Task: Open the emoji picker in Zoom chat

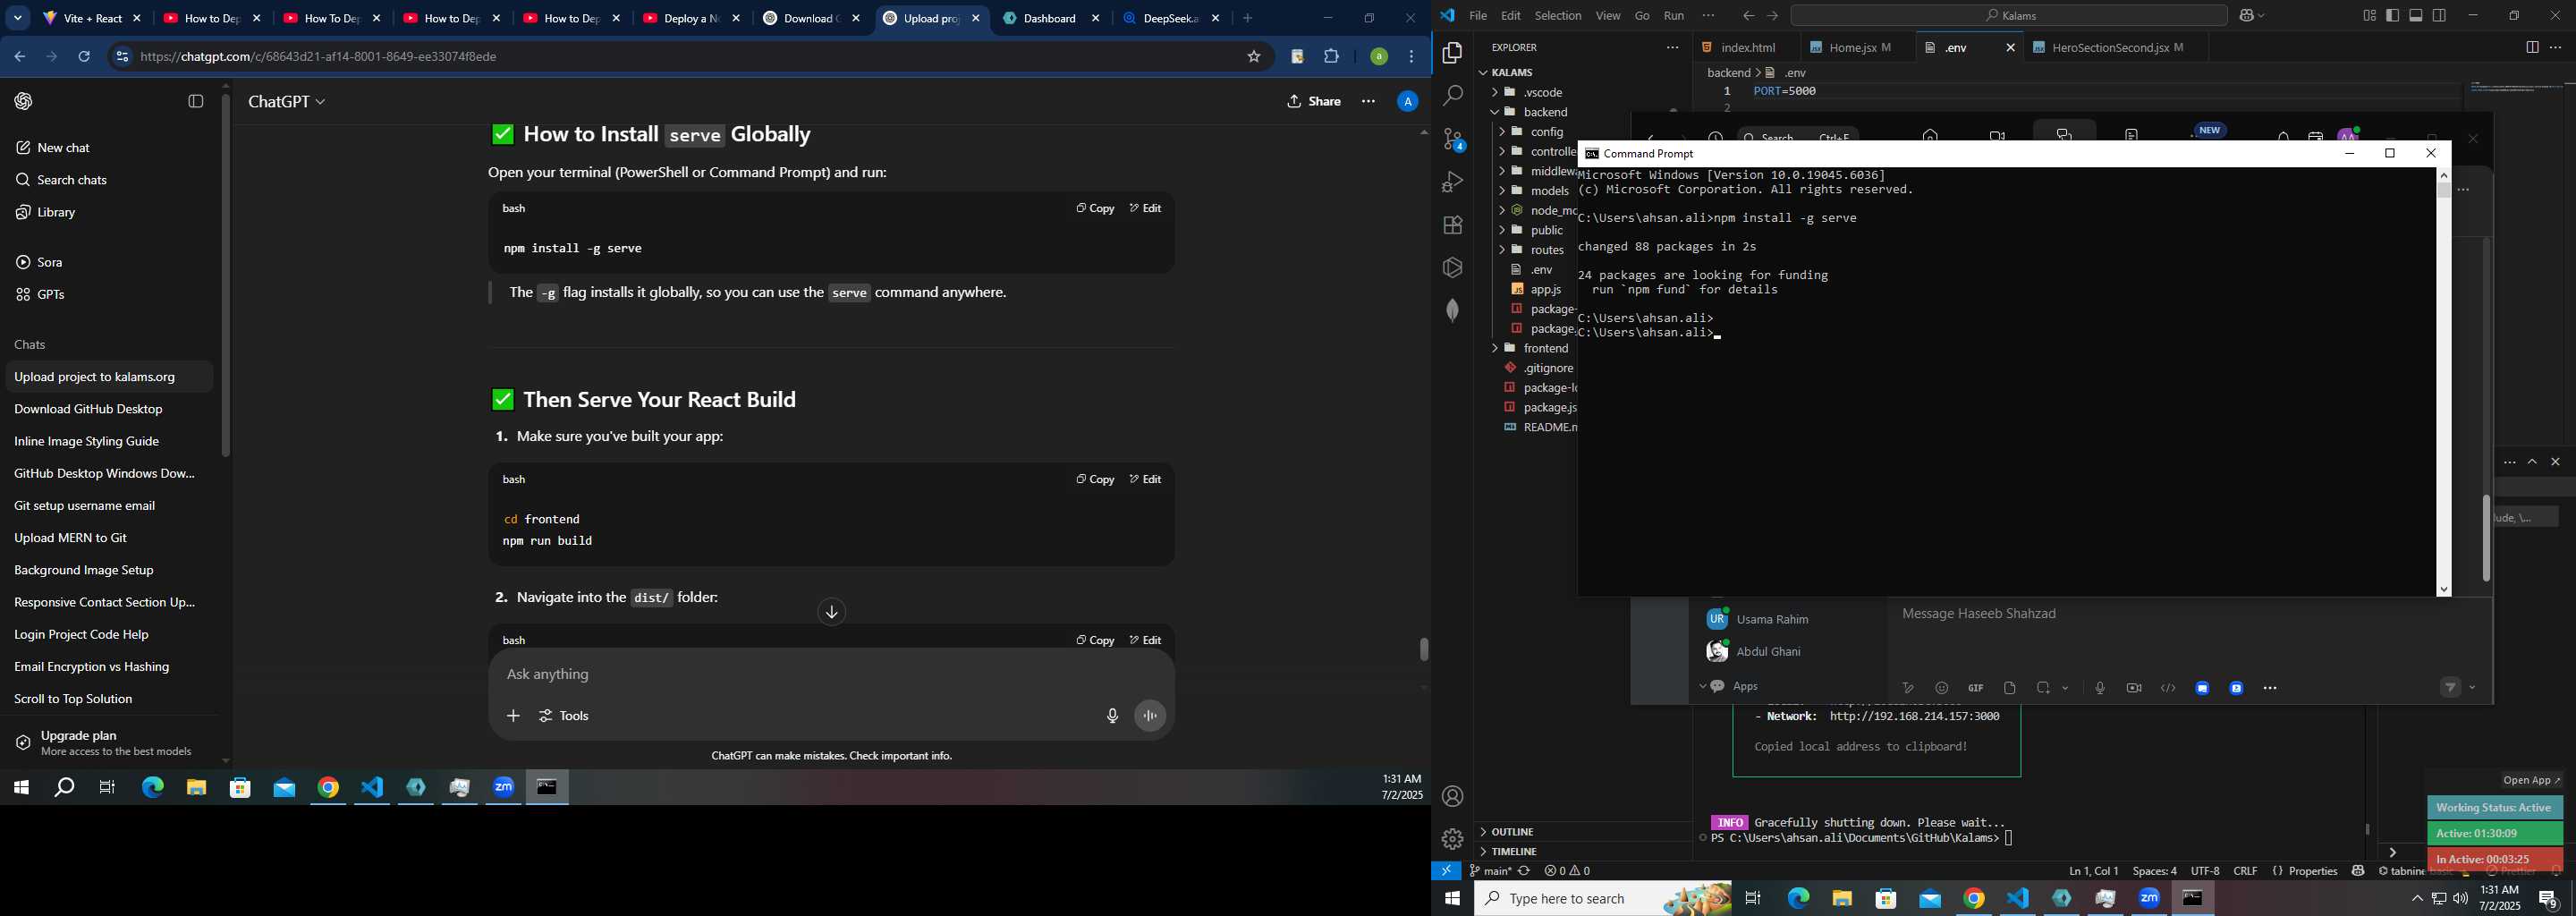Action: pyautogui.click(x=1942, y=688)
